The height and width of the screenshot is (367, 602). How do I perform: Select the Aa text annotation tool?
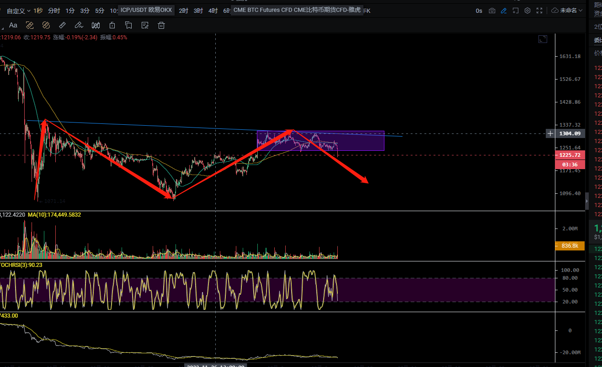click(x=13, y=26)
